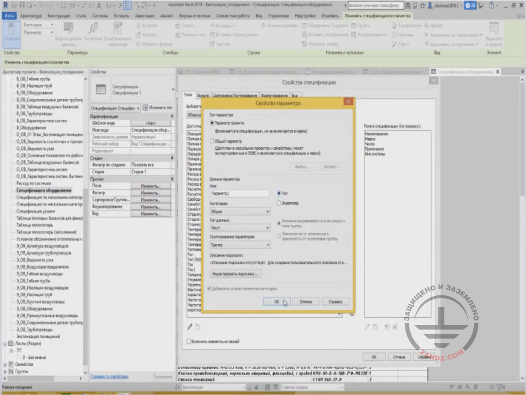Click the Вставить изображение ribbon item
Screen dimensions: 526x395
(325, 35)
